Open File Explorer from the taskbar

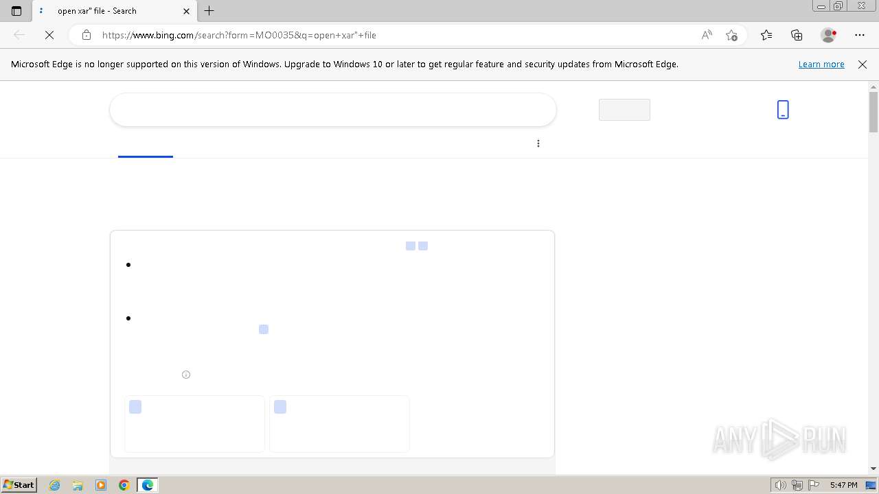(x=78, y=485)
